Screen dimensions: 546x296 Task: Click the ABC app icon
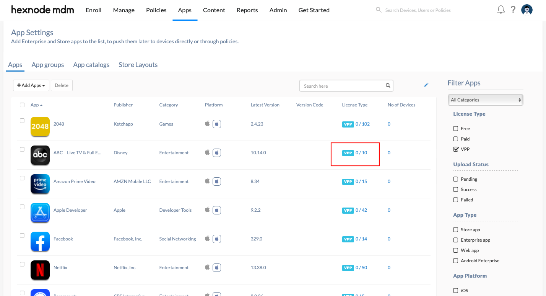pyautogui.click(x=40, y=155)
